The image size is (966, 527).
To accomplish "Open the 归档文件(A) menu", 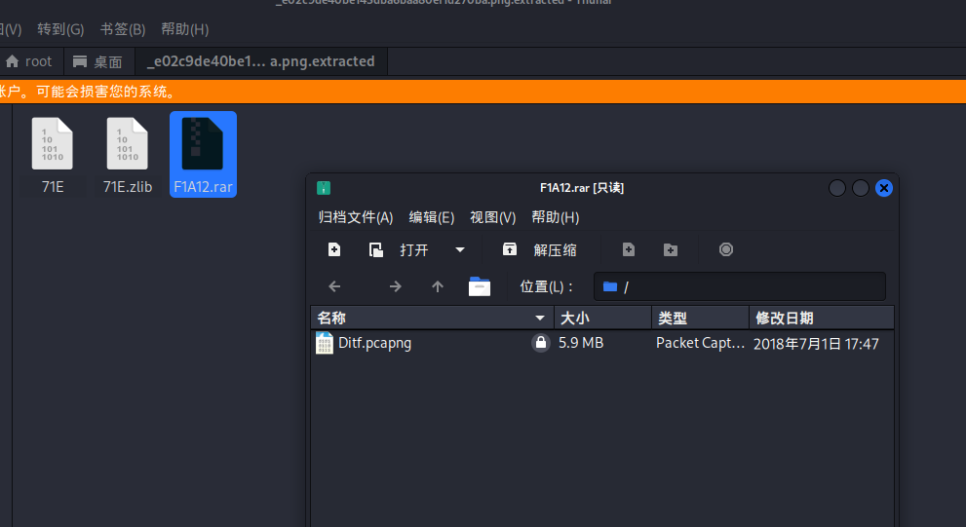I will pos(356,217).
